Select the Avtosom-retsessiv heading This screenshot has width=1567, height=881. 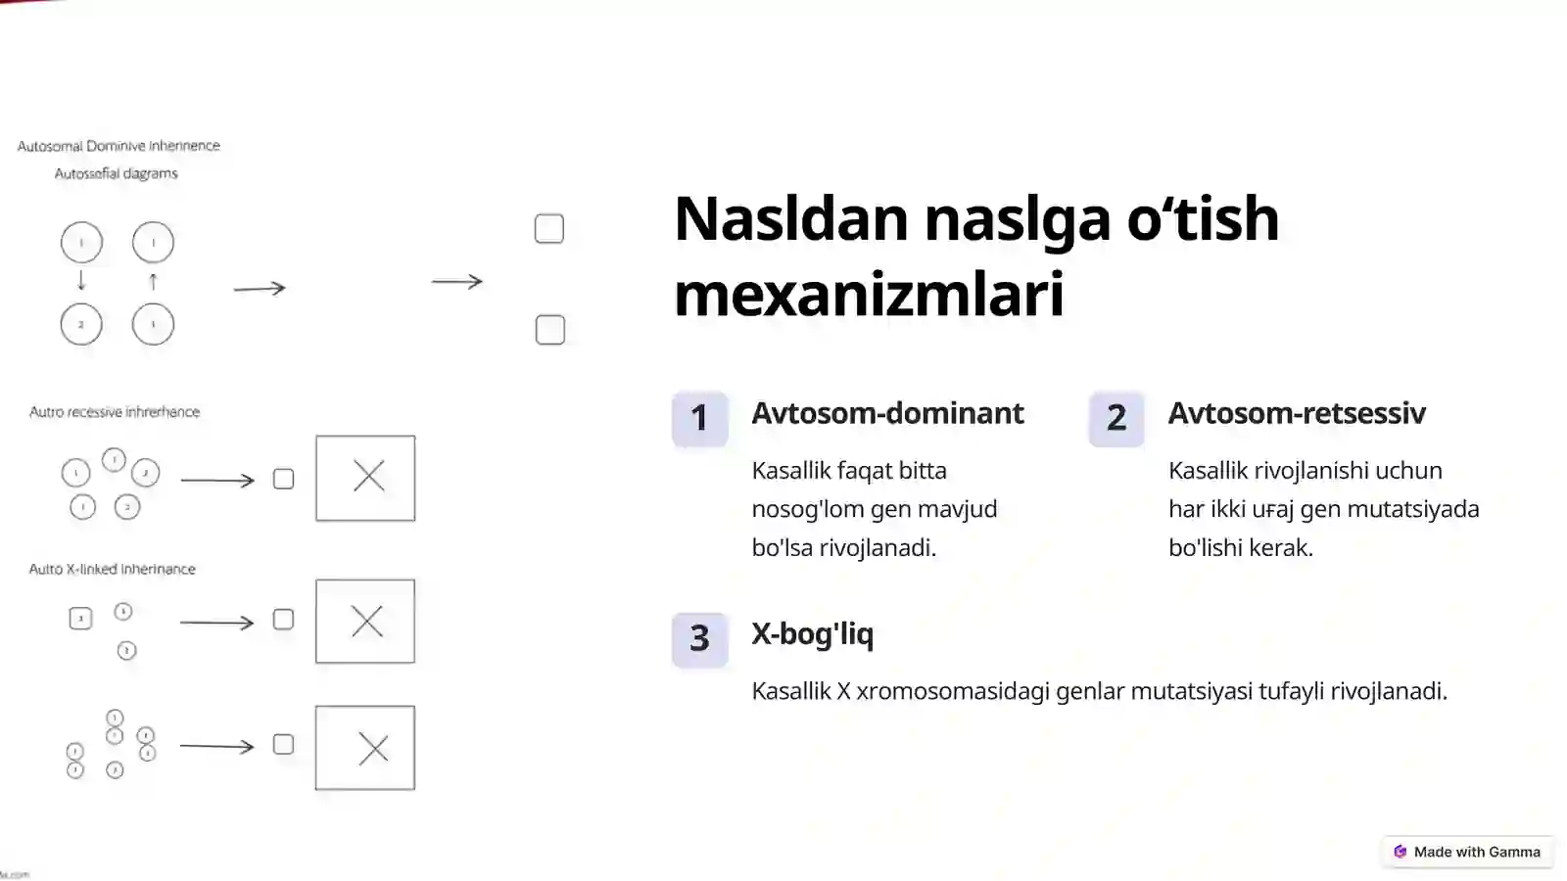click(1297, 413)
